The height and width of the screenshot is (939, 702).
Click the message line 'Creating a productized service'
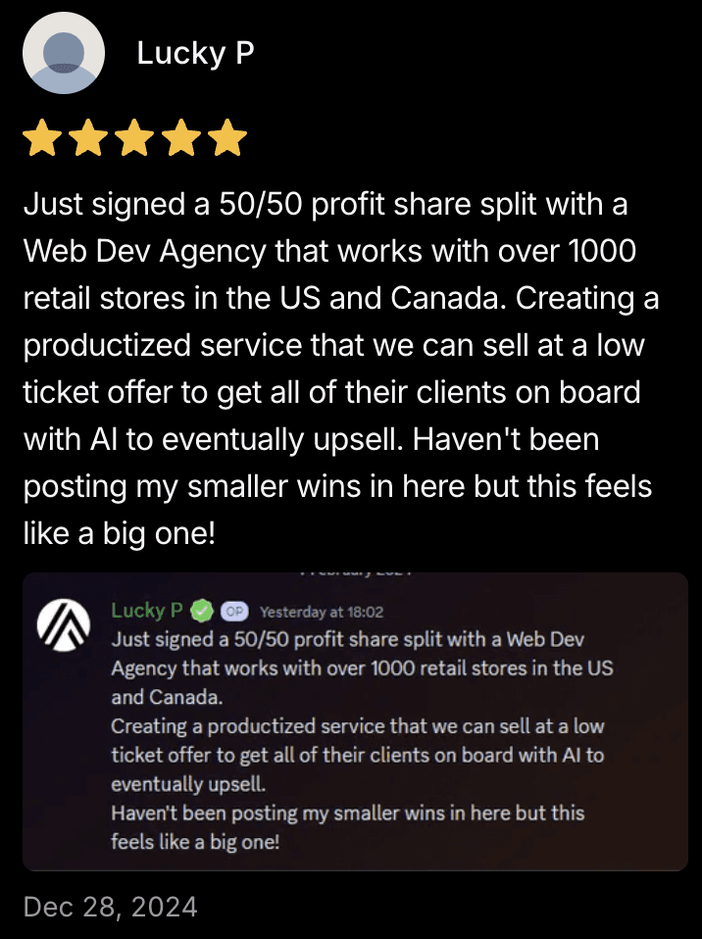click(x=358, y=726)
